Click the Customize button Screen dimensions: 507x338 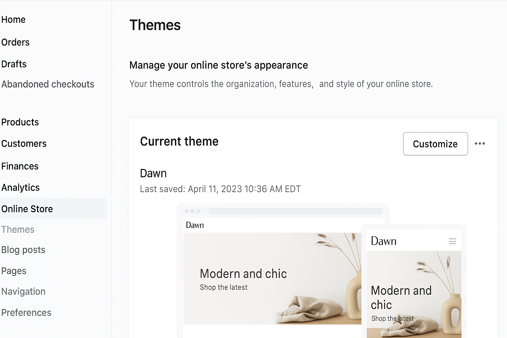(x=435, y=144)
